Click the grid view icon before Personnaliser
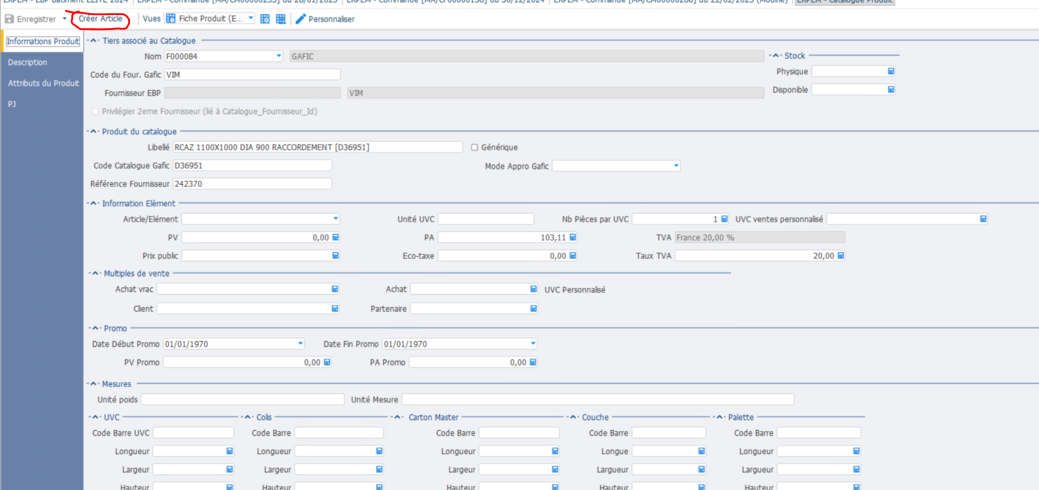 coord(280,19)
